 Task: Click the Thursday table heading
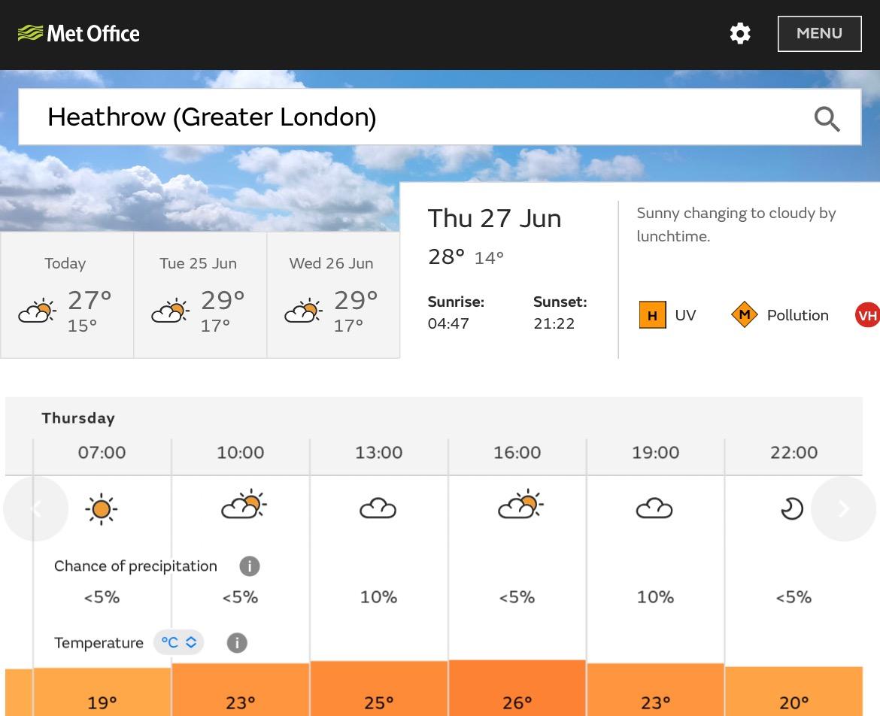tap(78, 418)
